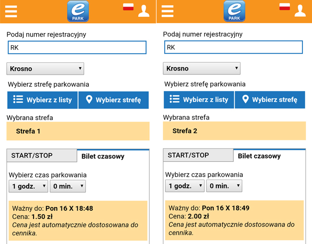
Task: Expand Krosno city dropdown in left panel
Action: 45,69
